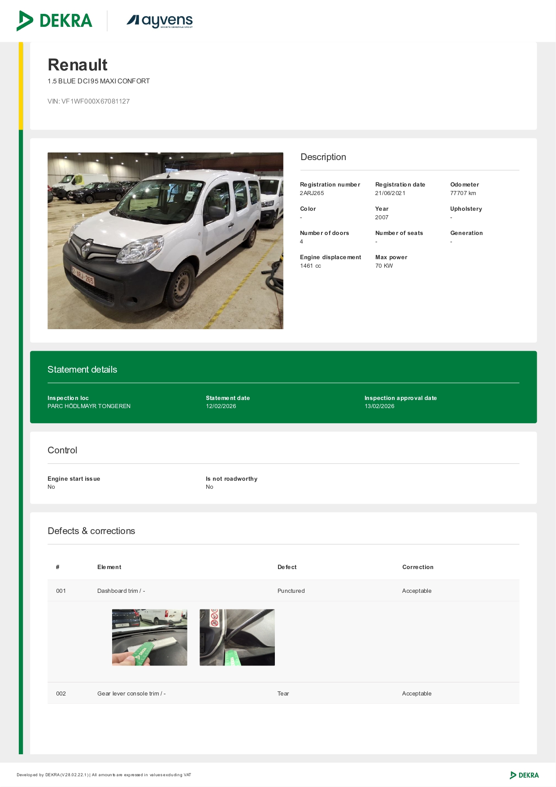The image size is (556, 787).
Task: Click the Acceptable correction for Punctured defect
Action: tap(417, 591)
